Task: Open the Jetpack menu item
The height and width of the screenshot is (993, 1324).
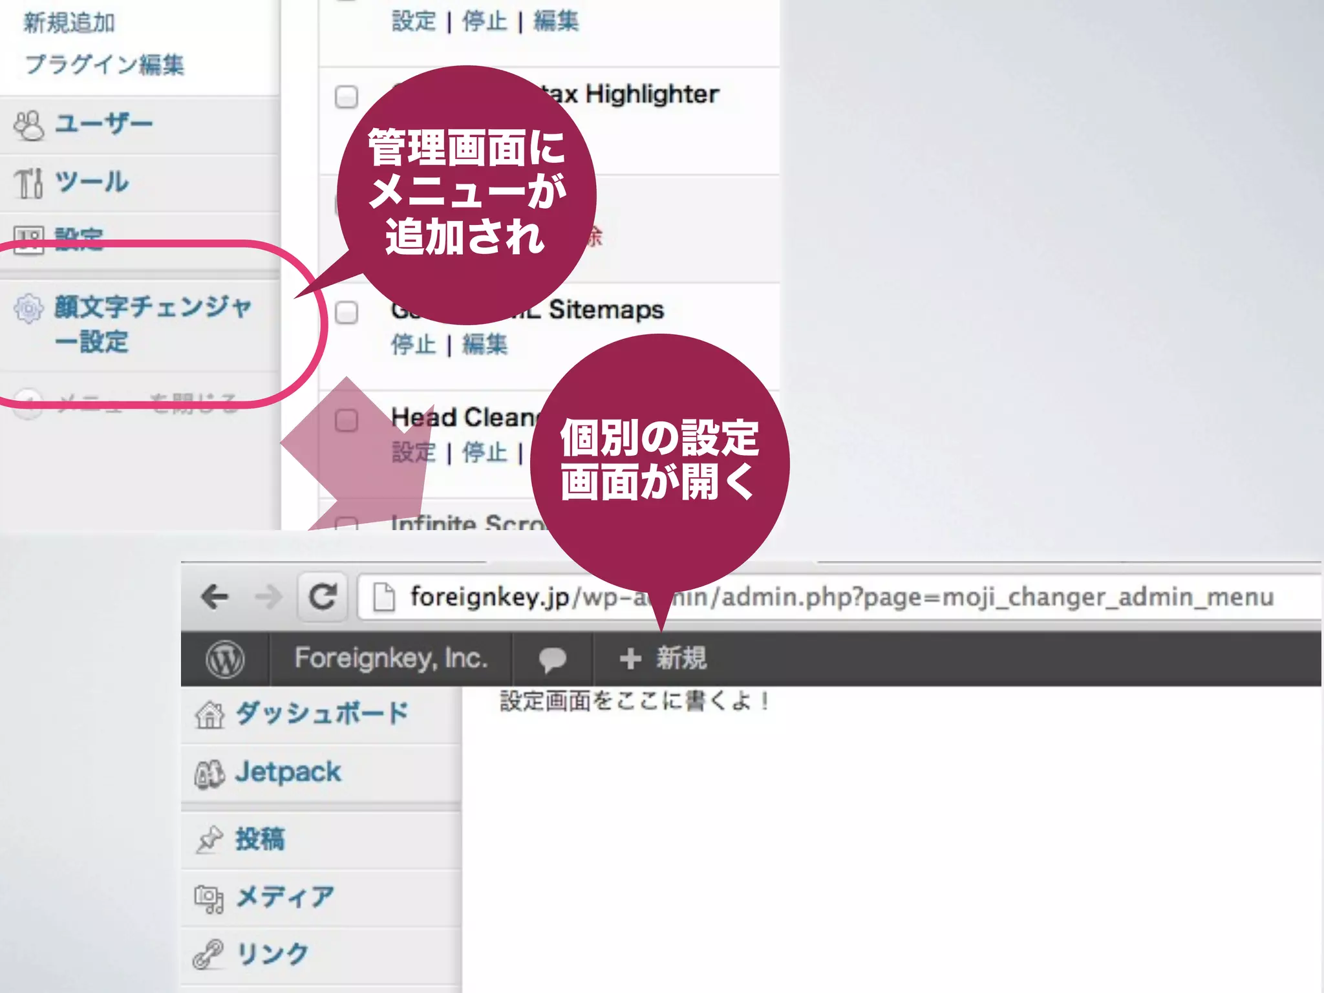Action: (288, 773)
